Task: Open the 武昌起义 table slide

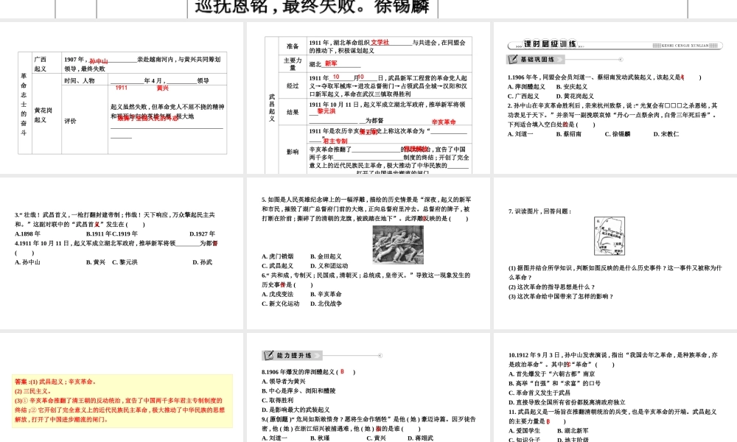Action: point(368,98)
